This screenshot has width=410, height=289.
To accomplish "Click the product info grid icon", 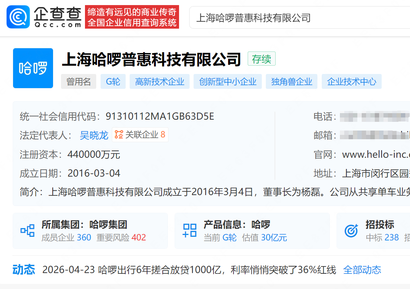I will (x=190, y=231).
